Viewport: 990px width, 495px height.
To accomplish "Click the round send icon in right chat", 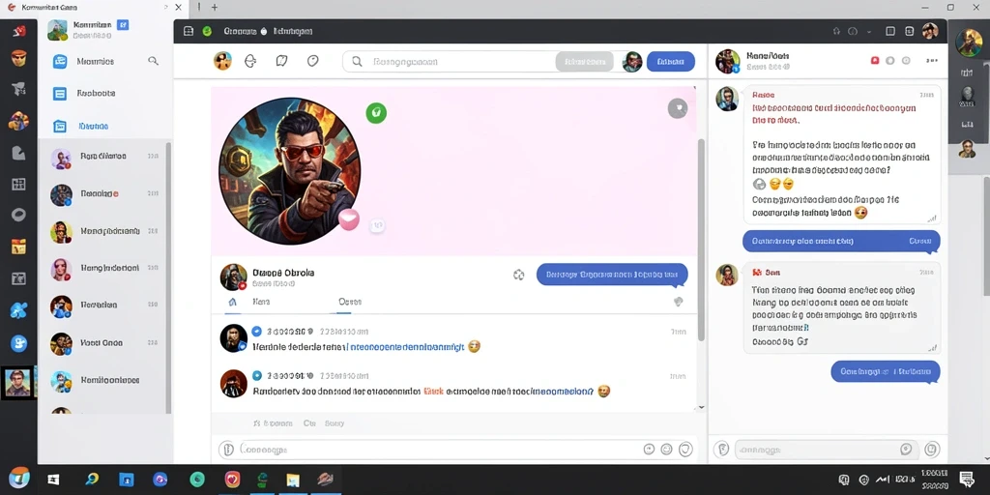I will [931, 450].
